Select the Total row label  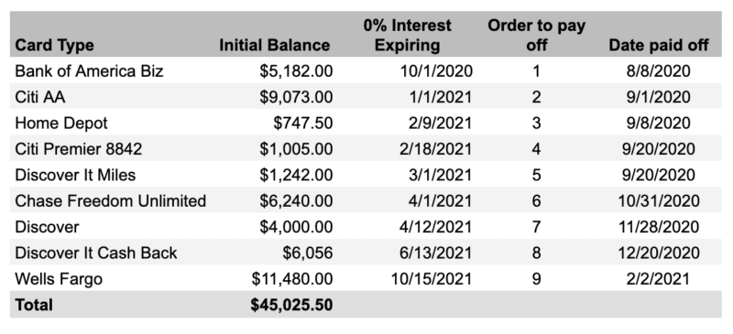[x=34, y=305]
